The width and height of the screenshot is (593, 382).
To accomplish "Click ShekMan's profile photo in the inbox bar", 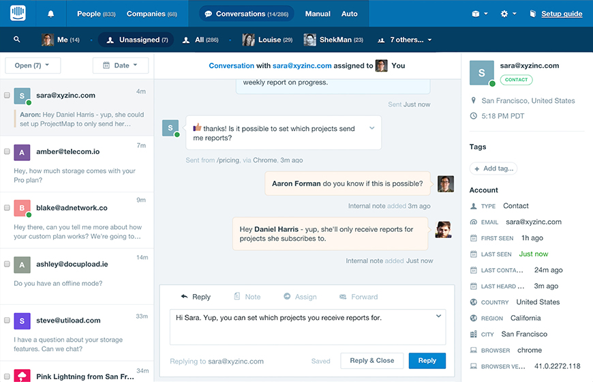I will [309, 40].
